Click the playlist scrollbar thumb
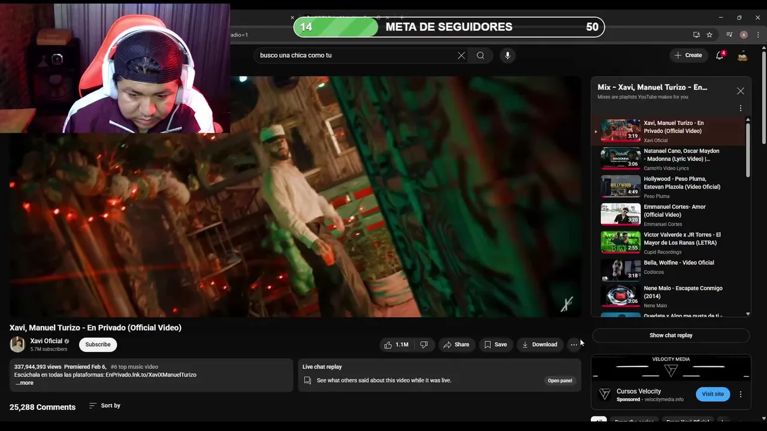The image size is (767, 431). tap(748, 150)
